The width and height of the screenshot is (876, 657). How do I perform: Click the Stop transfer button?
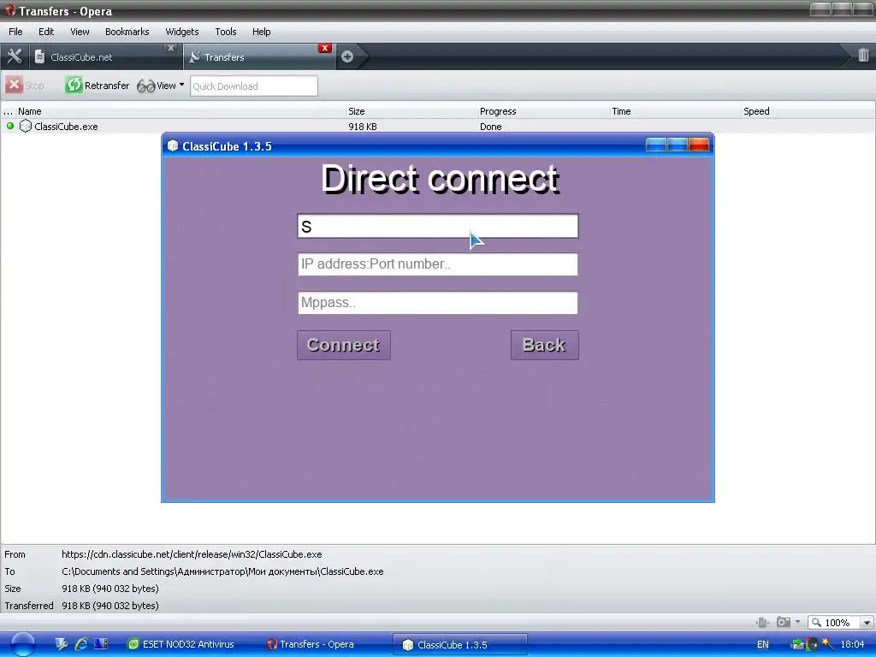pyautogui.click(x=25, y=86)
